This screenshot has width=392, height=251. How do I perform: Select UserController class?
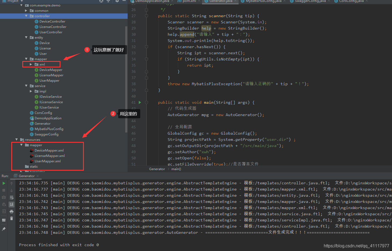(51, 32)
